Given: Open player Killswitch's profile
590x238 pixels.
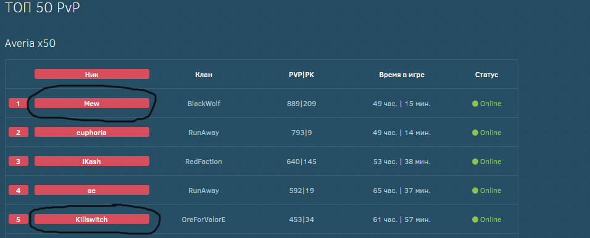Looking at the screenshot, I should (92, 220).
